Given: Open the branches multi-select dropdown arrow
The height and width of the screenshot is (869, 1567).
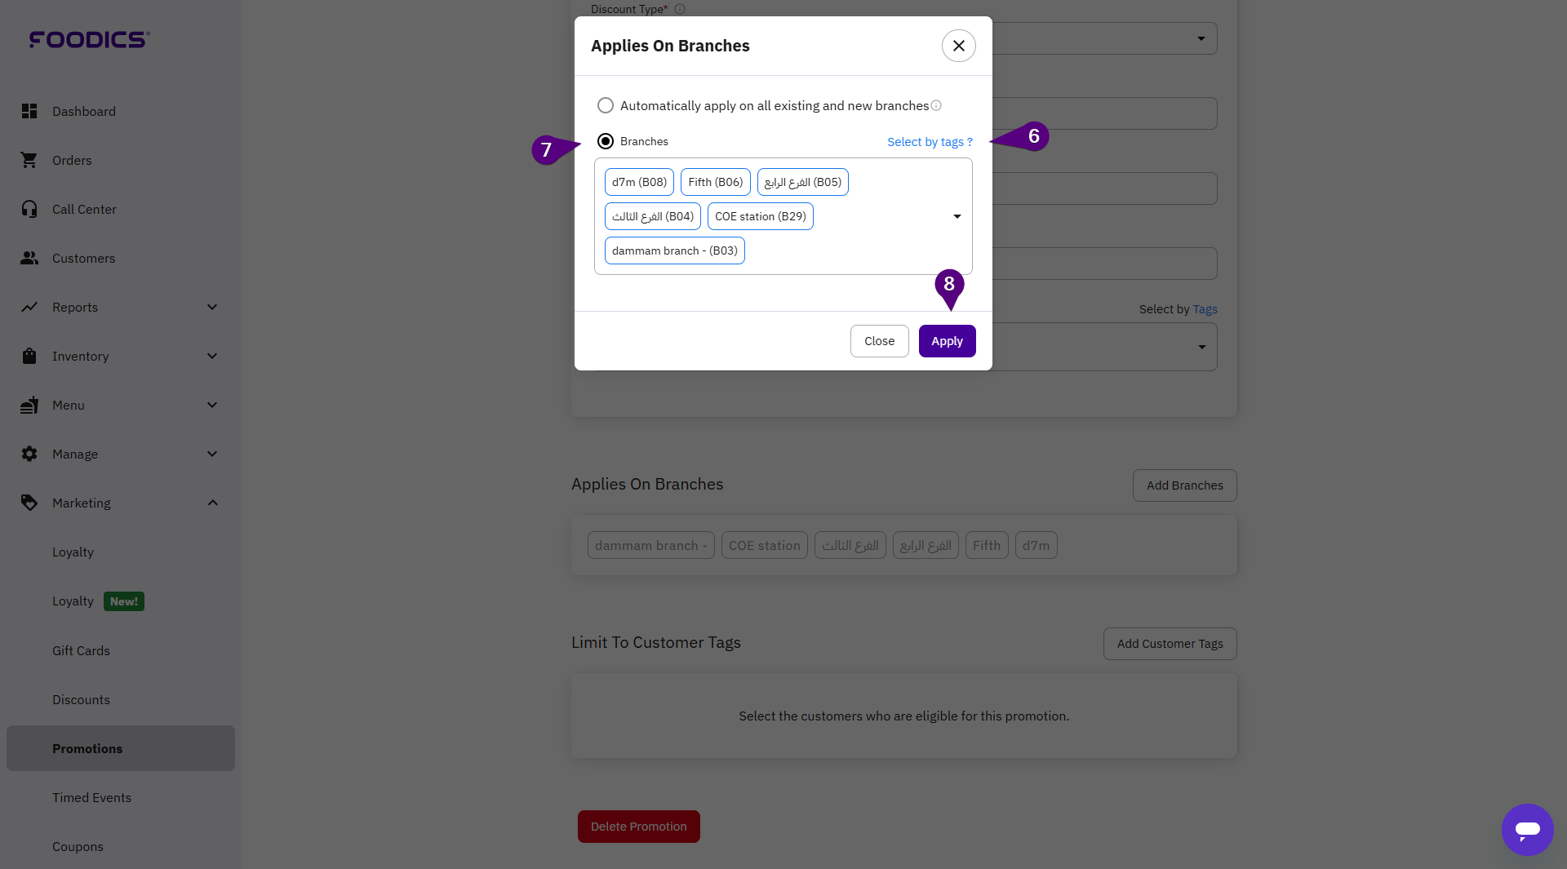Looking at the screenshot, I should click(x=957, y=216).
